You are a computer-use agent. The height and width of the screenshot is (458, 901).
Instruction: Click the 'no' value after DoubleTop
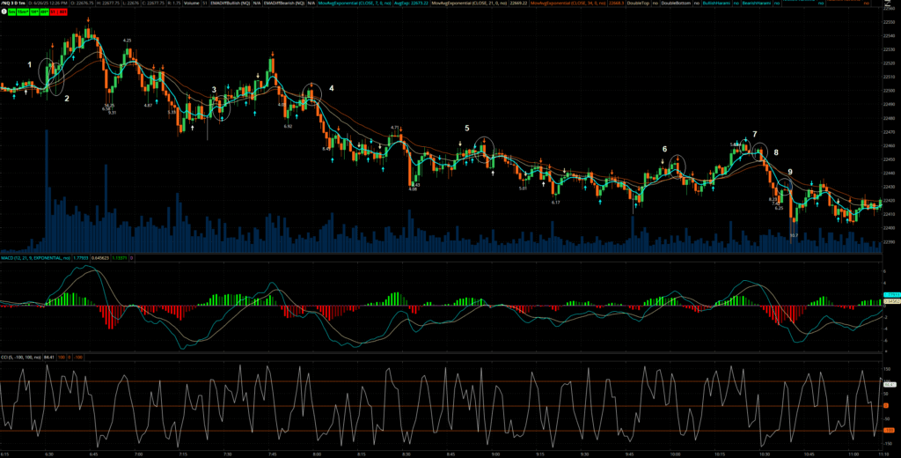655,3
